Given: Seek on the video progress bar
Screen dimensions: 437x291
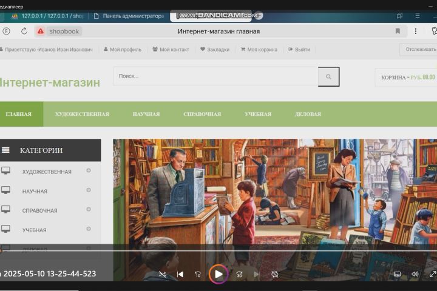Looking at the screenshot, I should click(218, 250).
